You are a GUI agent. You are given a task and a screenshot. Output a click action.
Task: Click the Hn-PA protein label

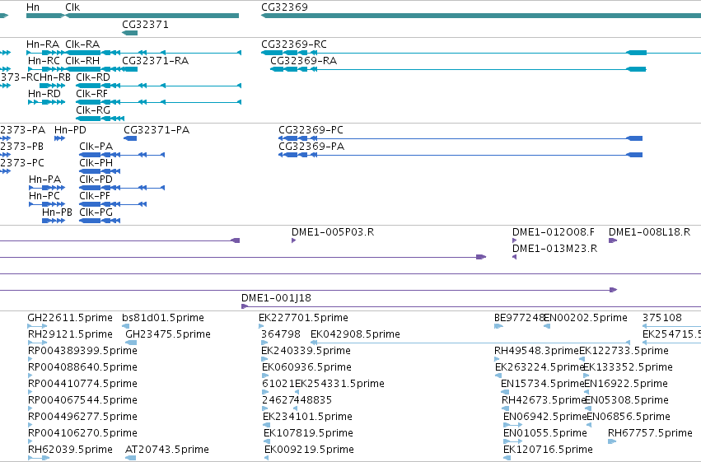tap(44, 180)
